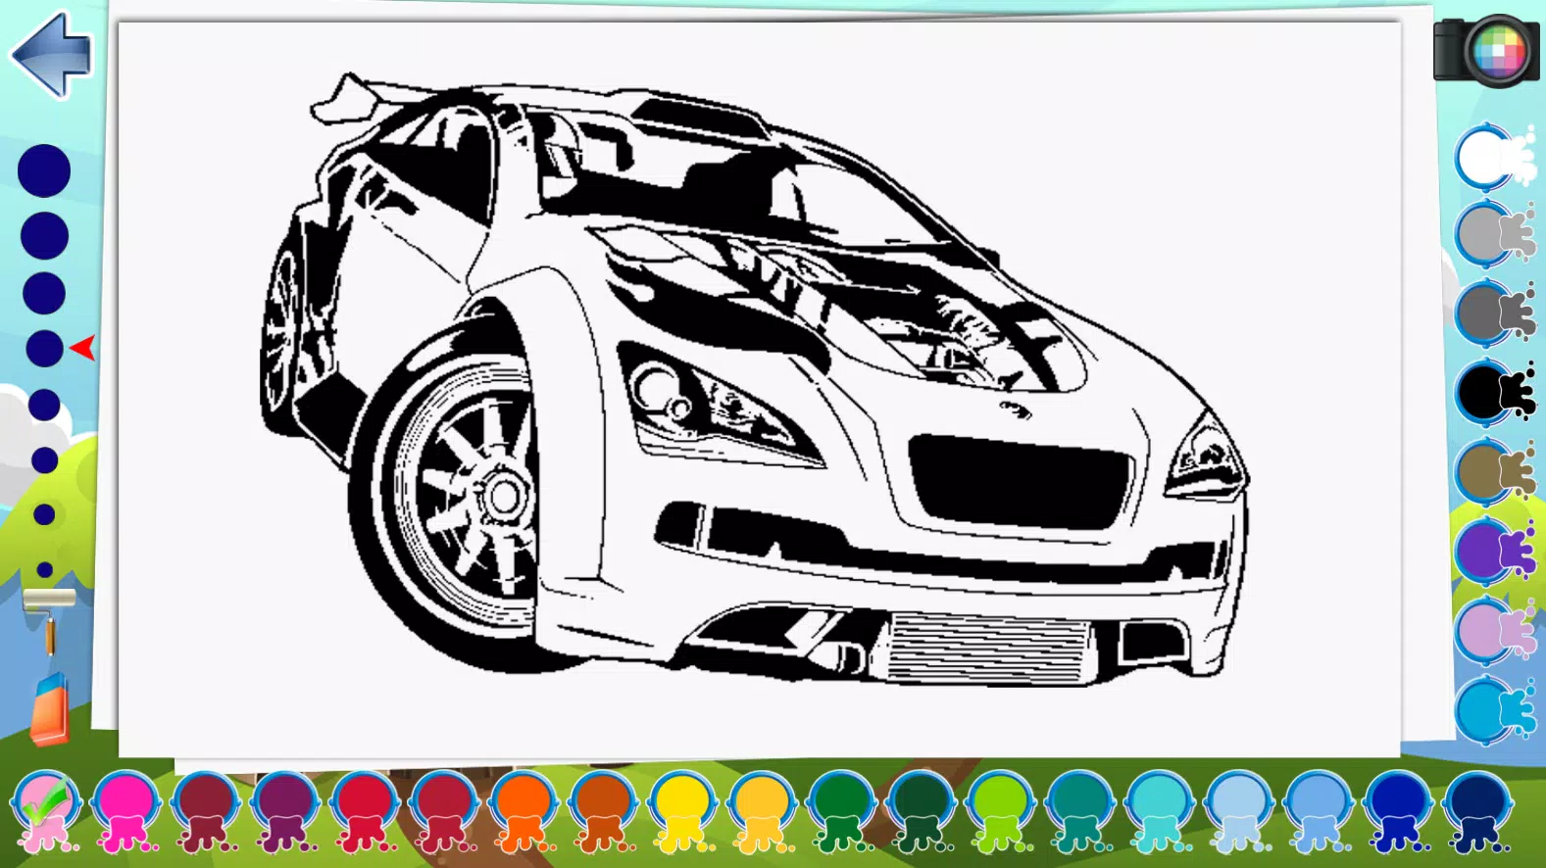Choose the fifth brush size dot
This screenshot has height=868, width=1546.
(44, 405)
